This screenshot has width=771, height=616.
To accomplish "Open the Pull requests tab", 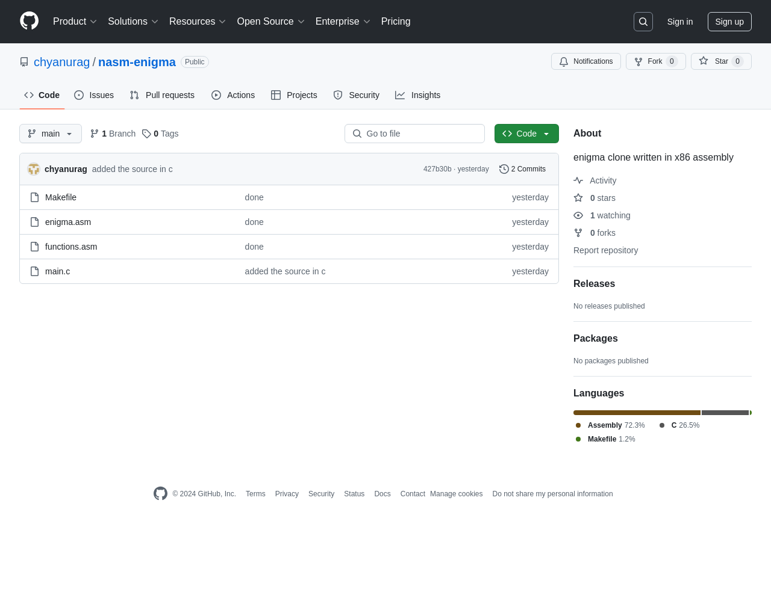I will pos(162,95).
